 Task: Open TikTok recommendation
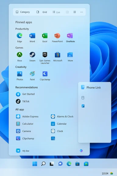[x=23, y=101]
